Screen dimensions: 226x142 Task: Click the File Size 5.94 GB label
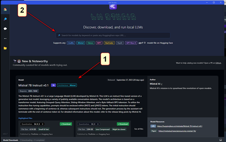[85, 129]
